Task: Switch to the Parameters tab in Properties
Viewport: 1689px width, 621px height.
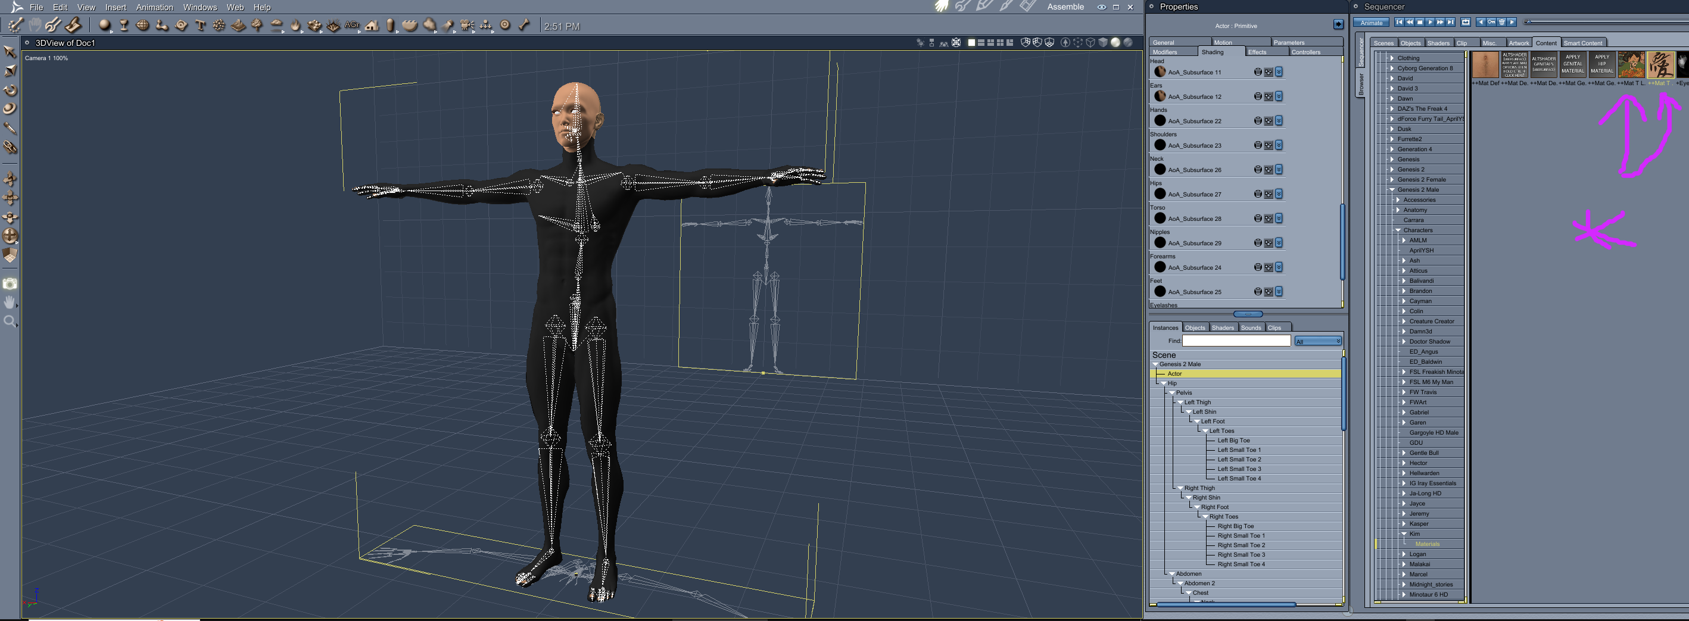Action: point(1307,42)
